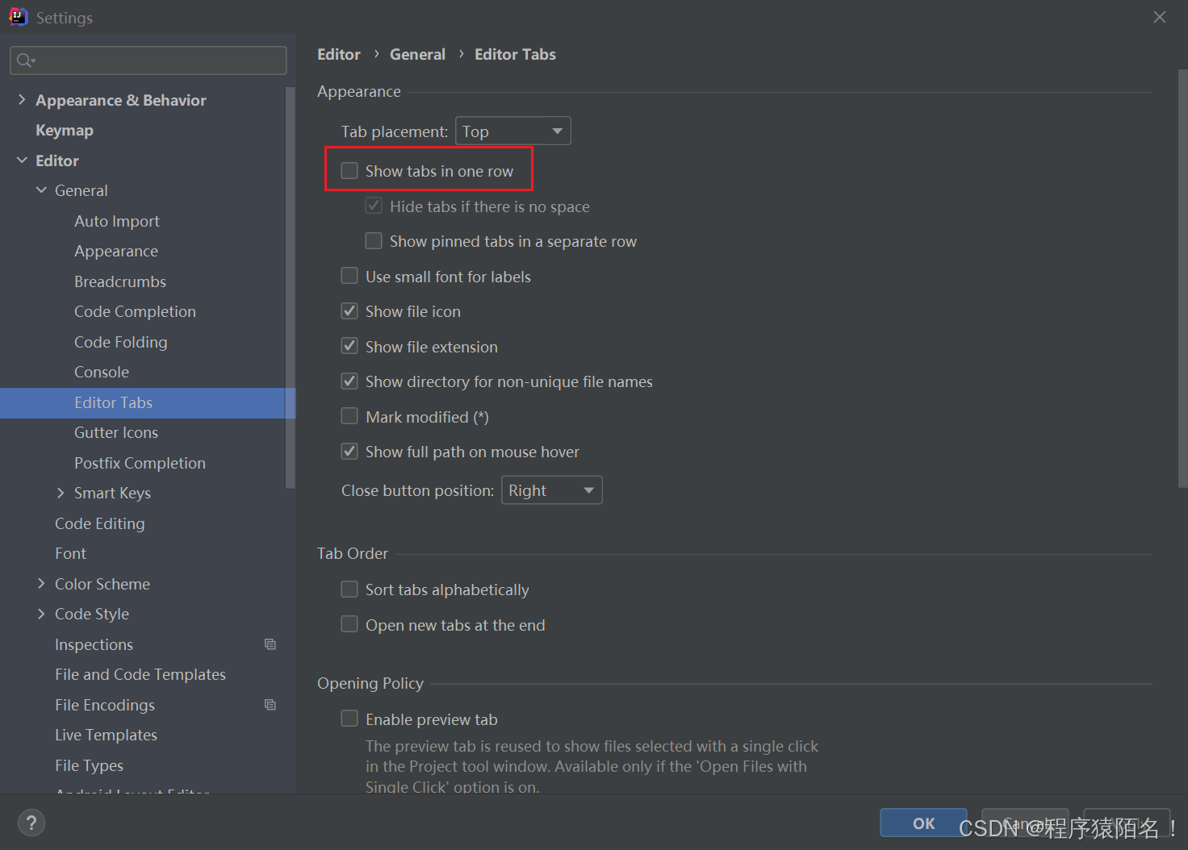Toggle Show directory for non-unique file names
The image size is (1188, 850).
[x=349, y=381]
